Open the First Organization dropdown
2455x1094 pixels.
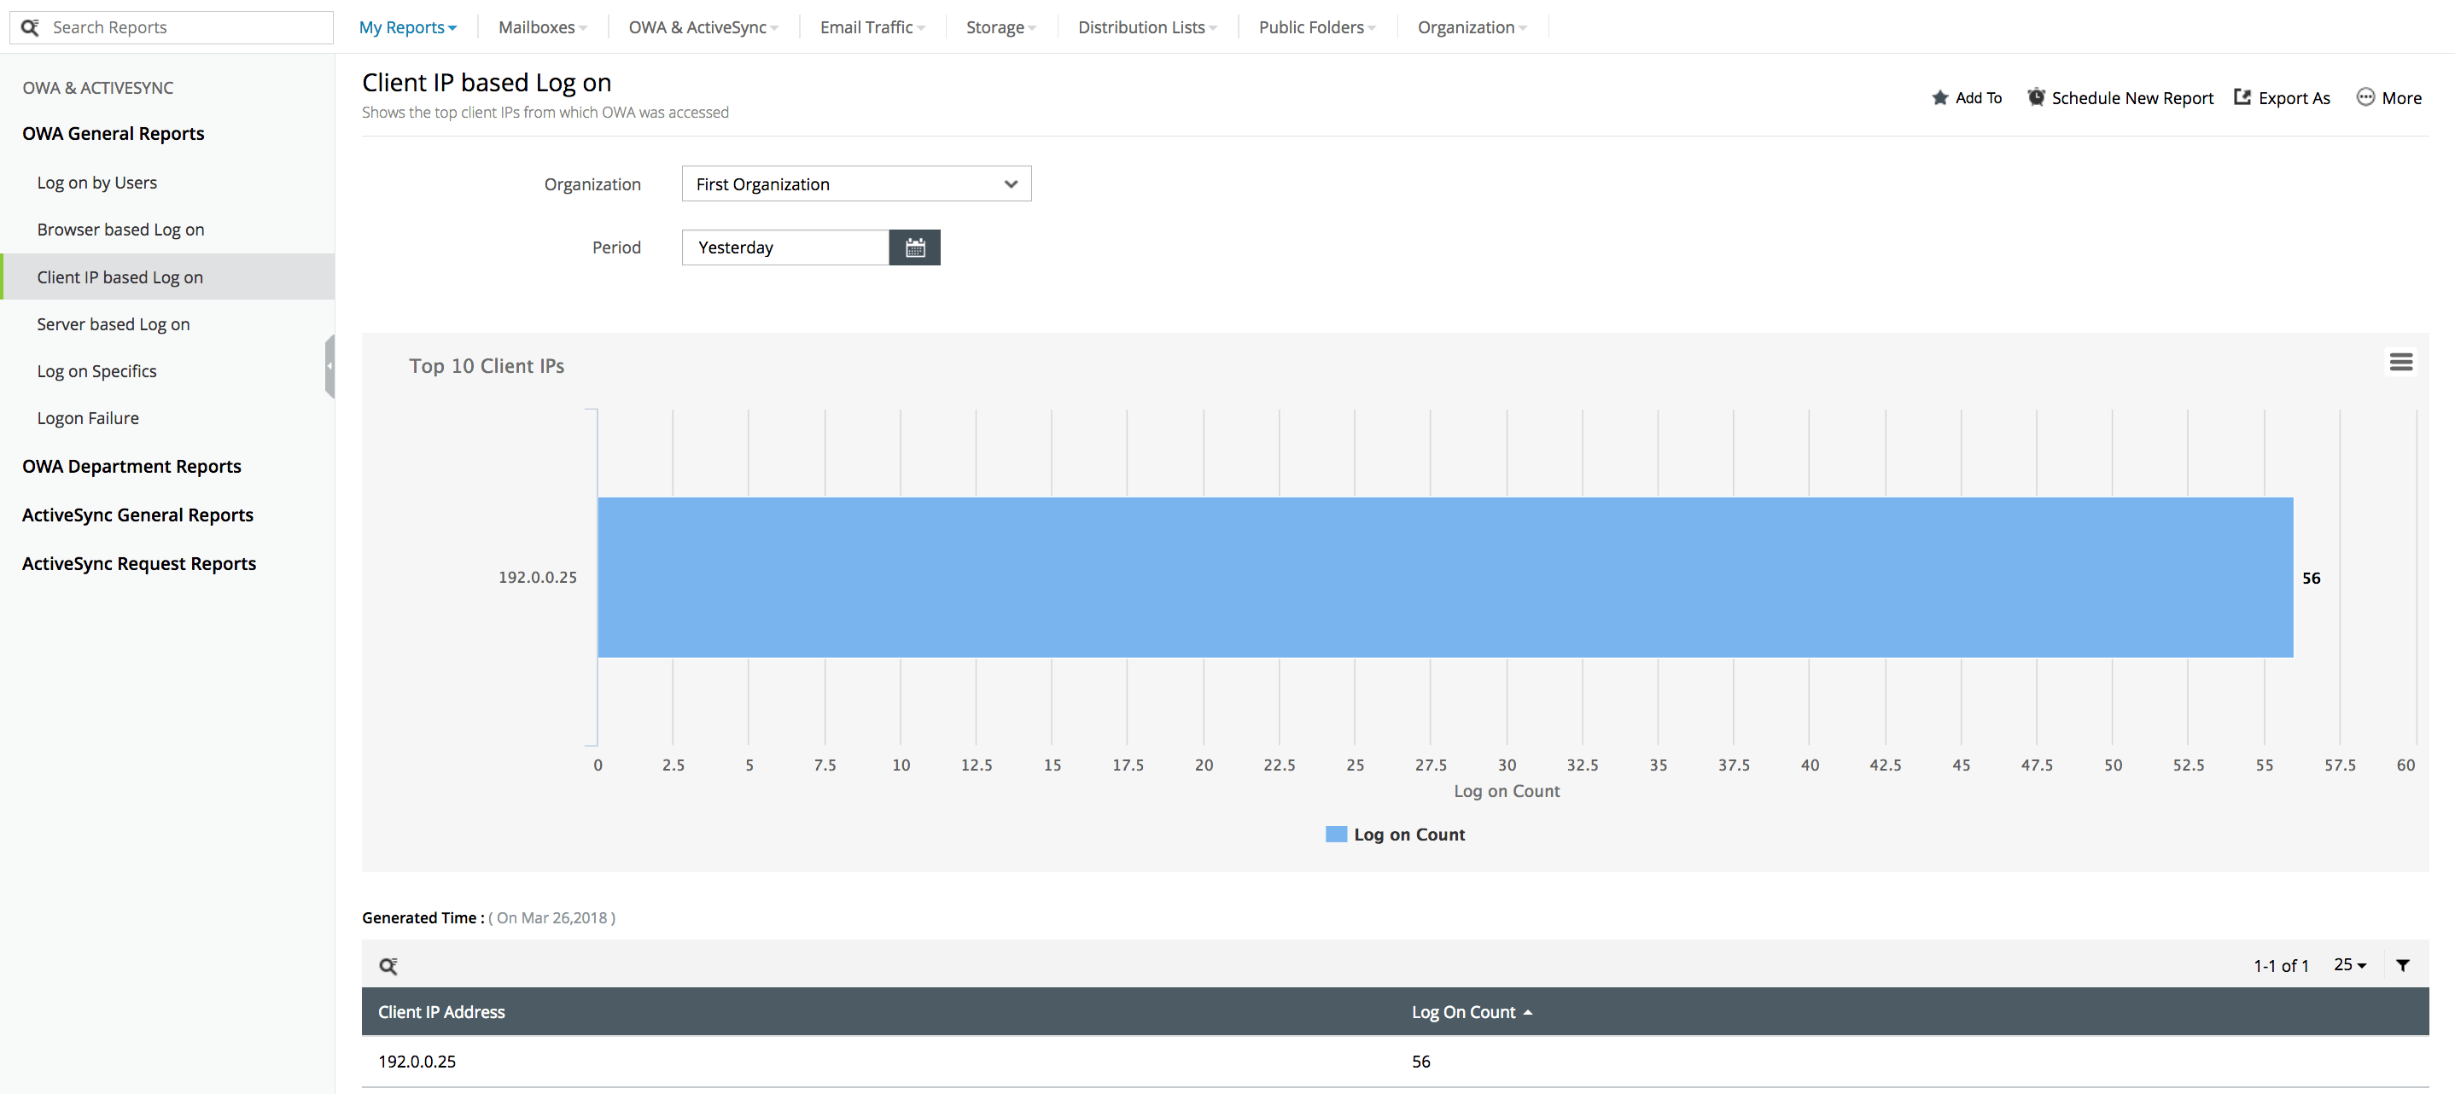point(854,184)
